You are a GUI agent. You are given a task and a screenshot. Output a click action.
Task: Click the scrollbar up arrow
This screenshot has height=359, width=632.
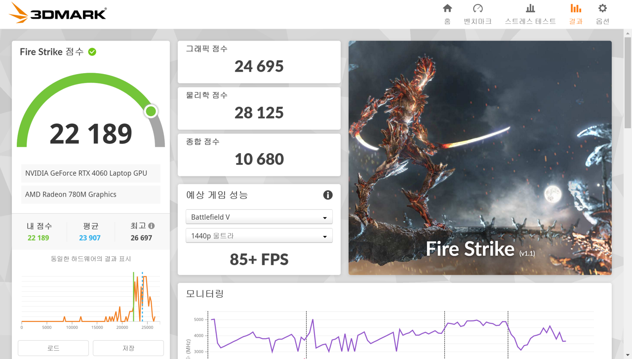[x=628, y=33]
